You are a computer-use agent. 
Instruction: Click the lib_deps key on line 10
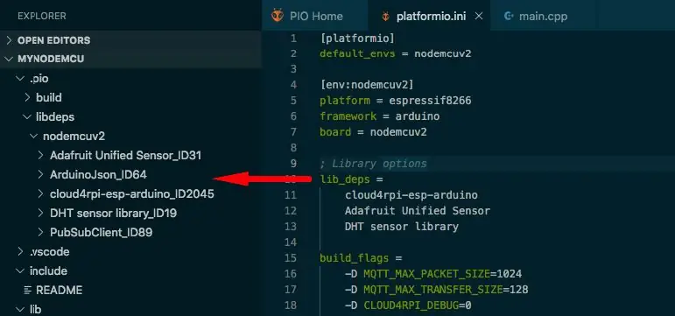[x=344, y=179]
